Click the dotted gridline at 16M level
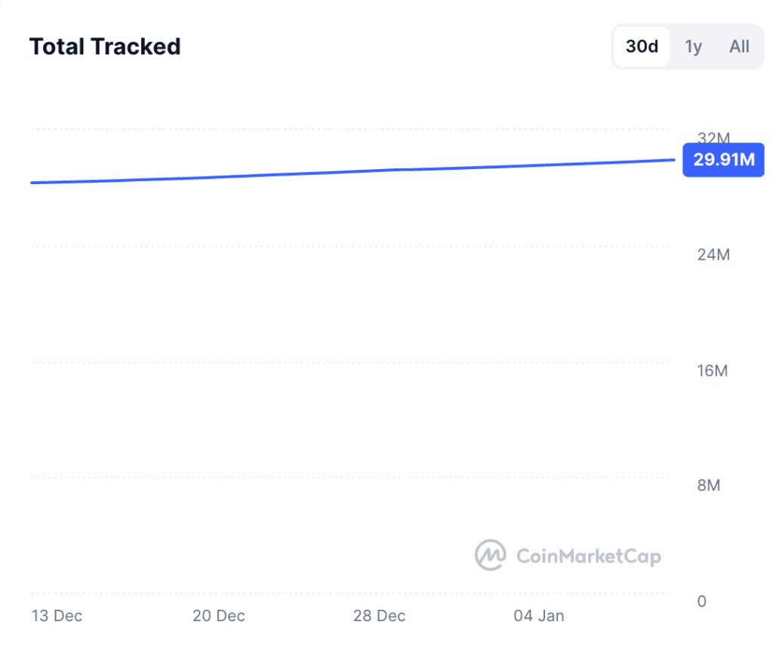This screenshot has height=652, width=773. pos(347,362)
